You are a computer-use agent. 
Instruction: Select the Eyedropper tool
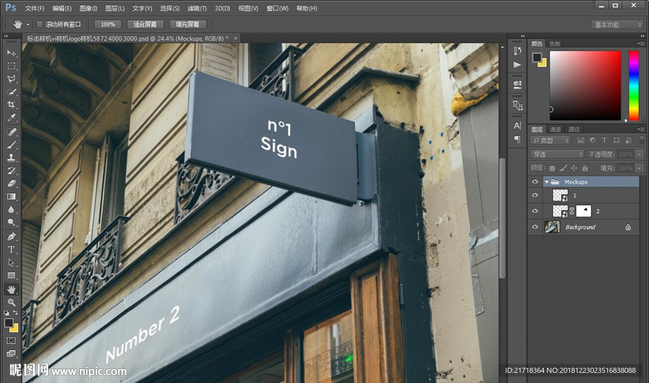click(11, 119)
